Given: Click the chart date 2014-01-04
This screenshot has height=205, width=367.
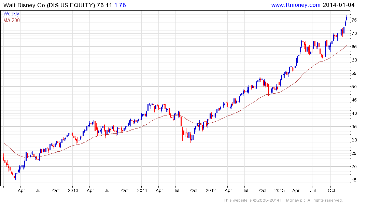Looking at the screenshot, I should click(x=338, y=5).
